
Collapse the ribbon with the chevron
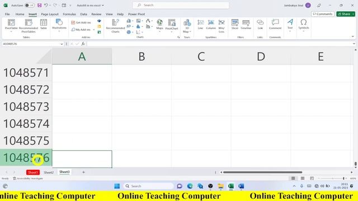pos(353,36)
